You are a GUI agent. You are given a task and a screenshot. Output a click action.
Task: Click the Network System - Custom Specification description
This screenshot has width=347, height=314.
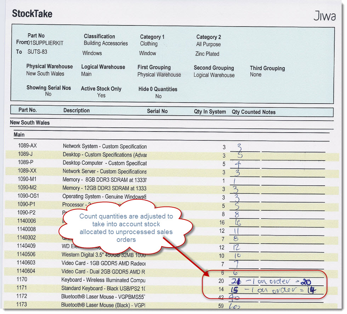click(x=105, y=146)
